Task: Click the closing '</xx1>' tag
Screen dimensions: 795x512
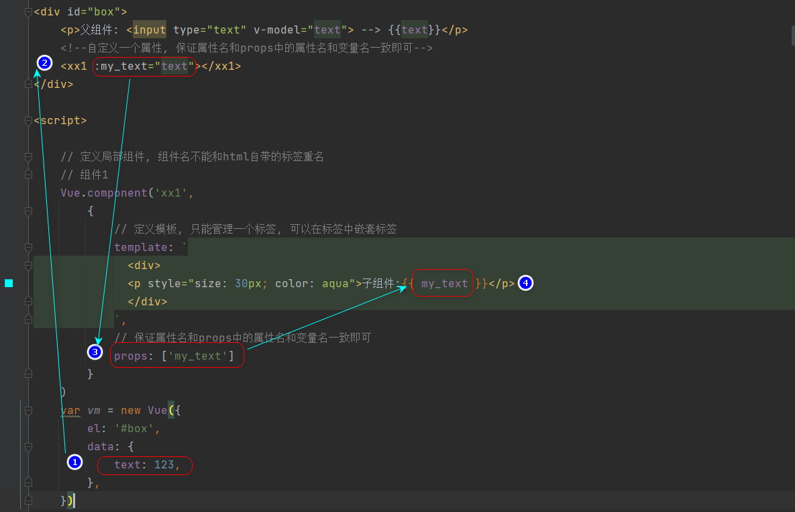Action: tap(221, 66)
